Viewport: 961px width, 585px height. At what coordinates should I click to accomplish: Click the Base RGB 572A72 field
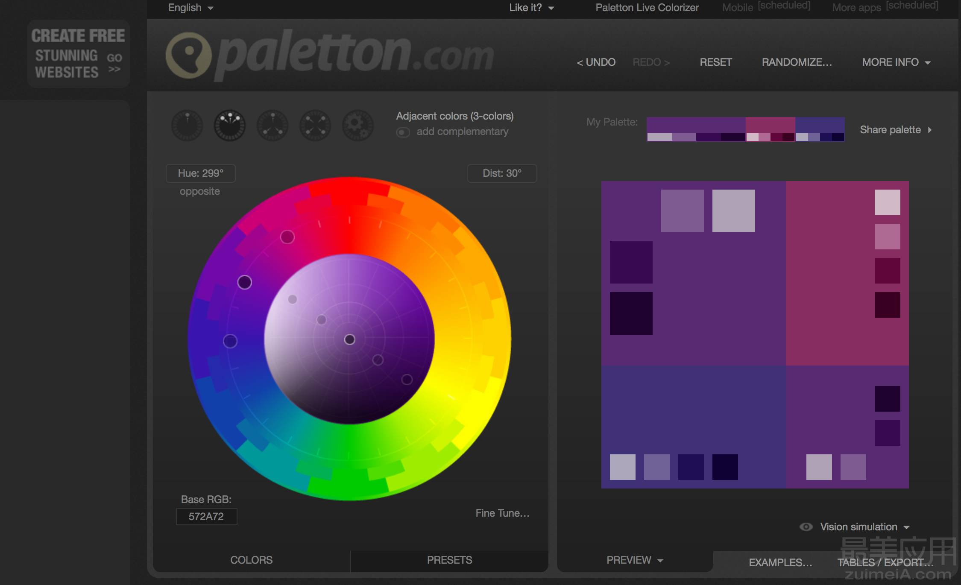click(206, 517)
